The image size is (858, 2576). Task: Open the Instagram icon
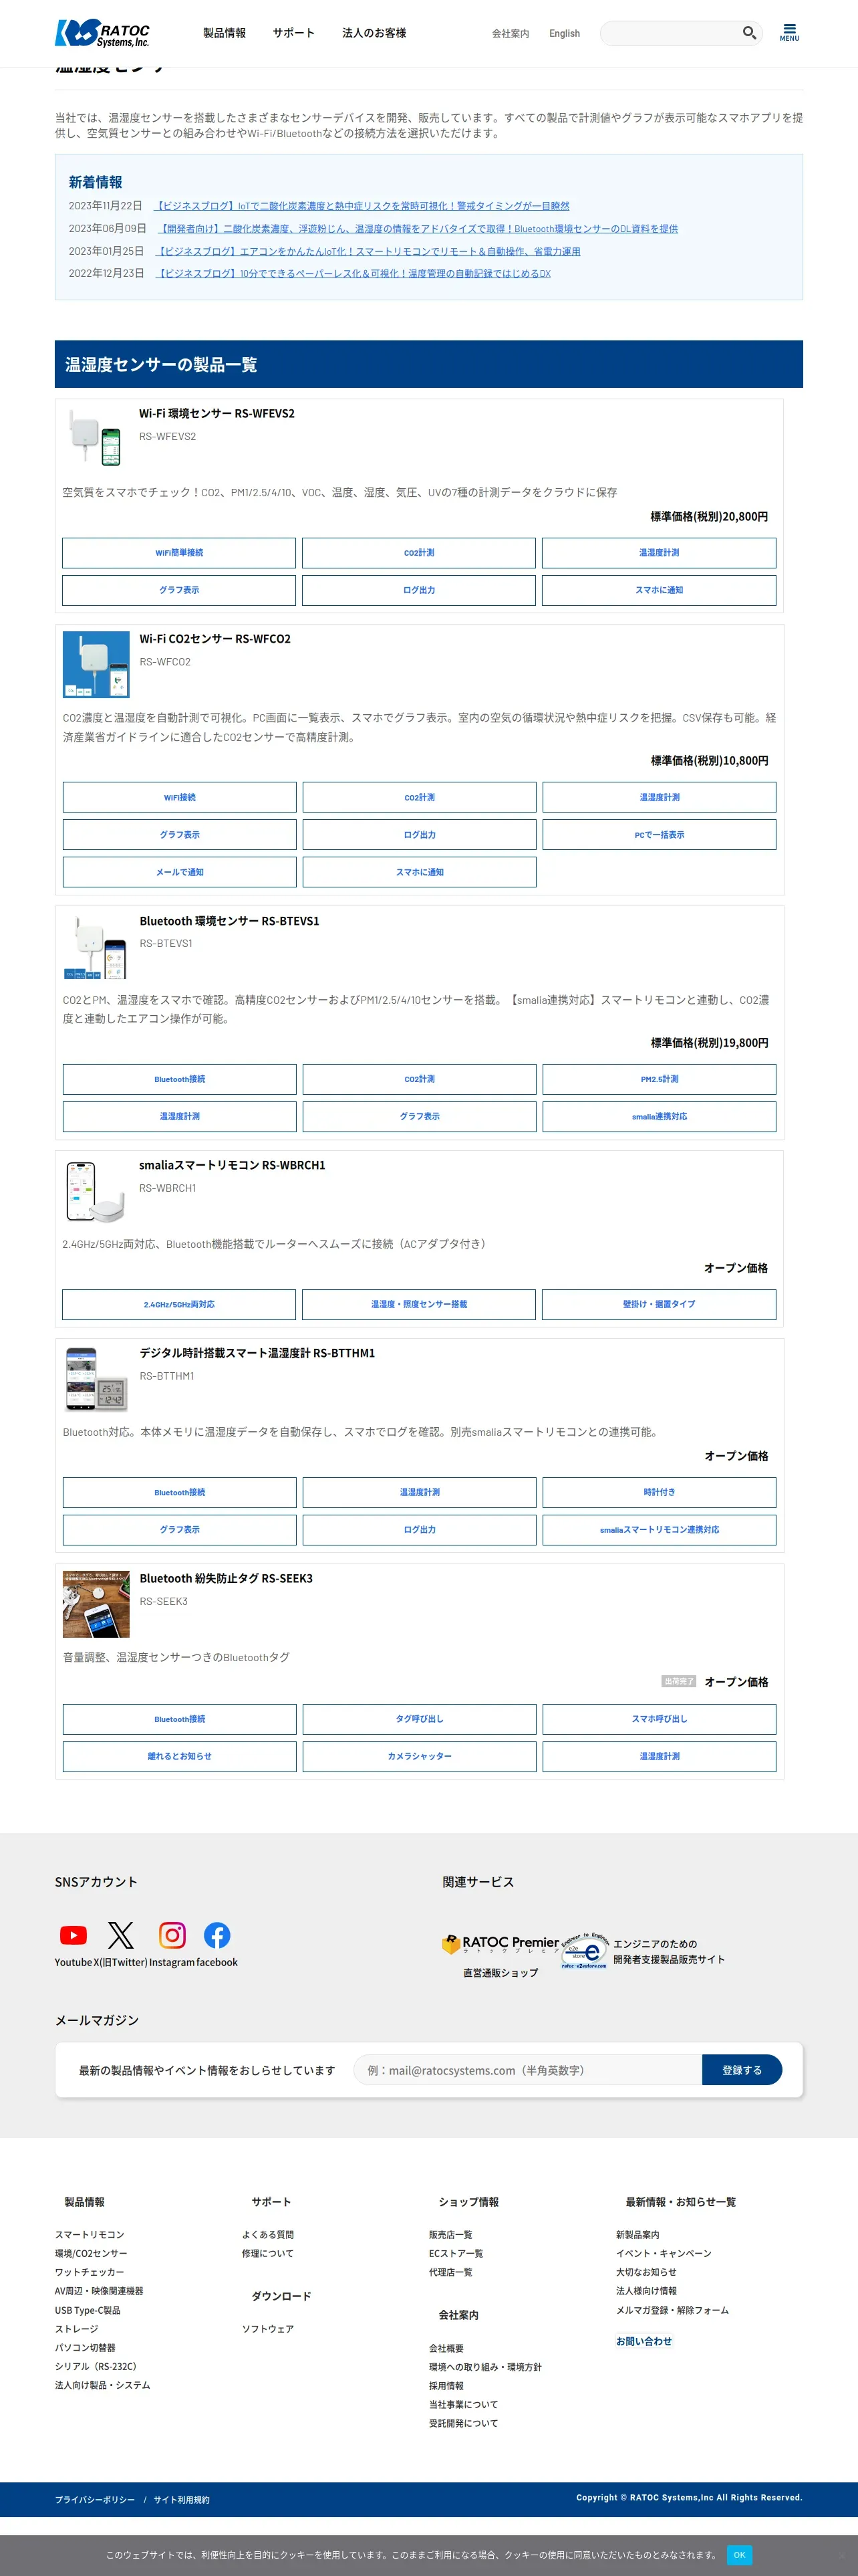(x=172, y=1935)
